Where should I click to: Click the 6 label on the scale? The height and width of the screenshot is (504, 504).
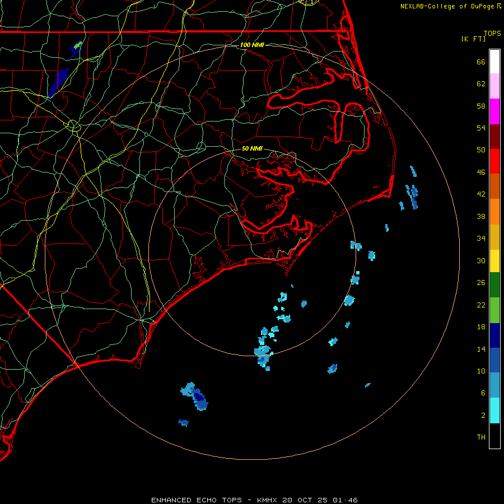(483, 393)
